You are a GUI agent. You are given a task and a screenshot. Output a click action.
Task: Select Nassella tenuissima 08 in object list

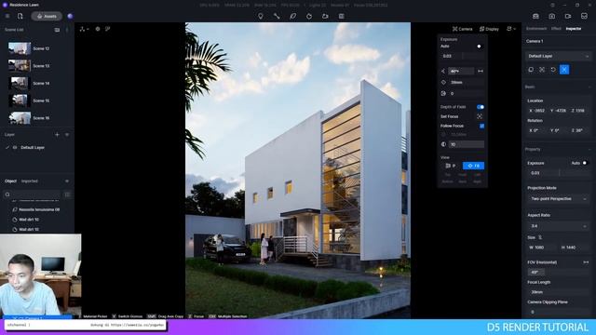click(x=39, y=209)
